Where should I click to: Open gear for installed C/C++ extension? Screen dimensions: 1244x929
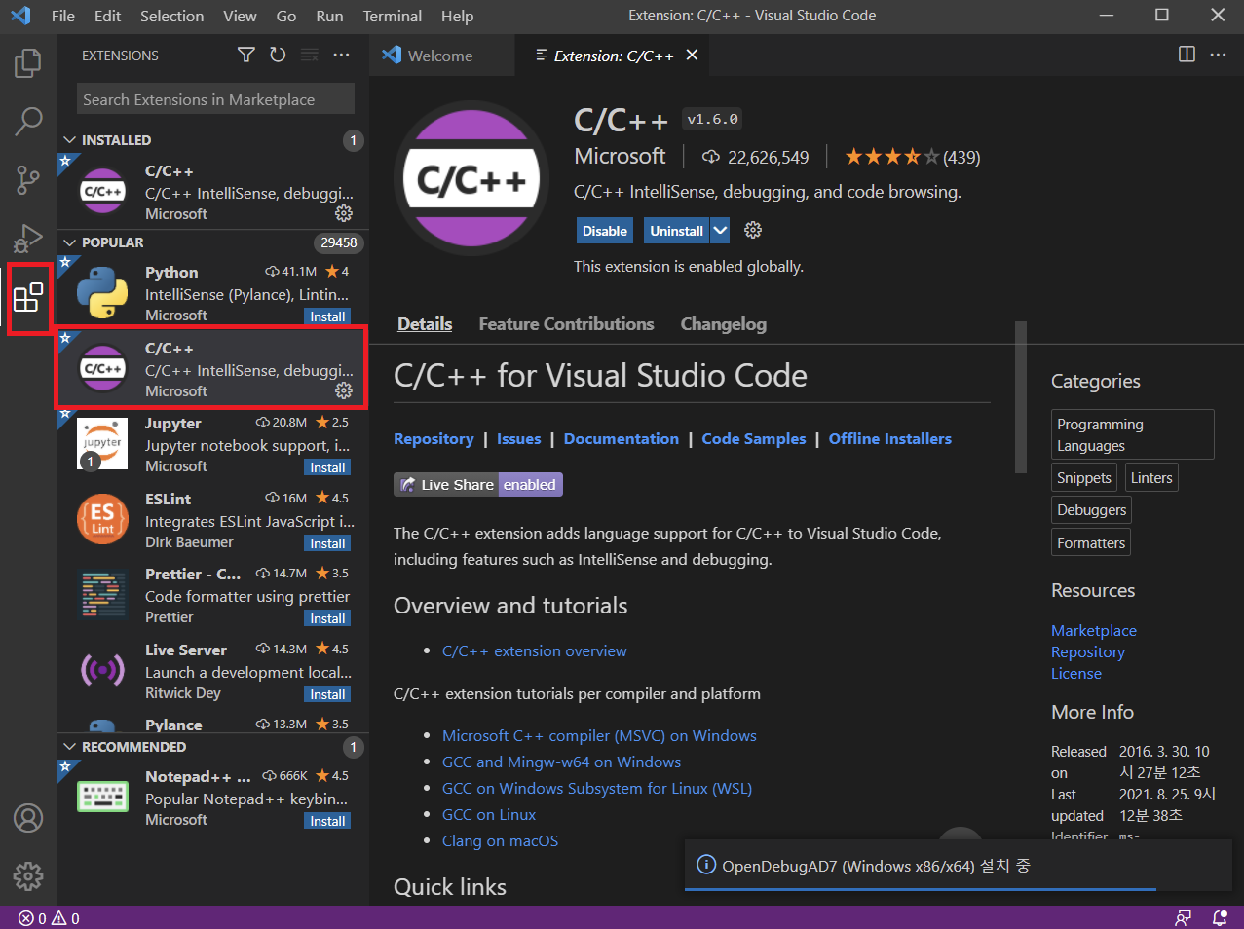[344, 213]
